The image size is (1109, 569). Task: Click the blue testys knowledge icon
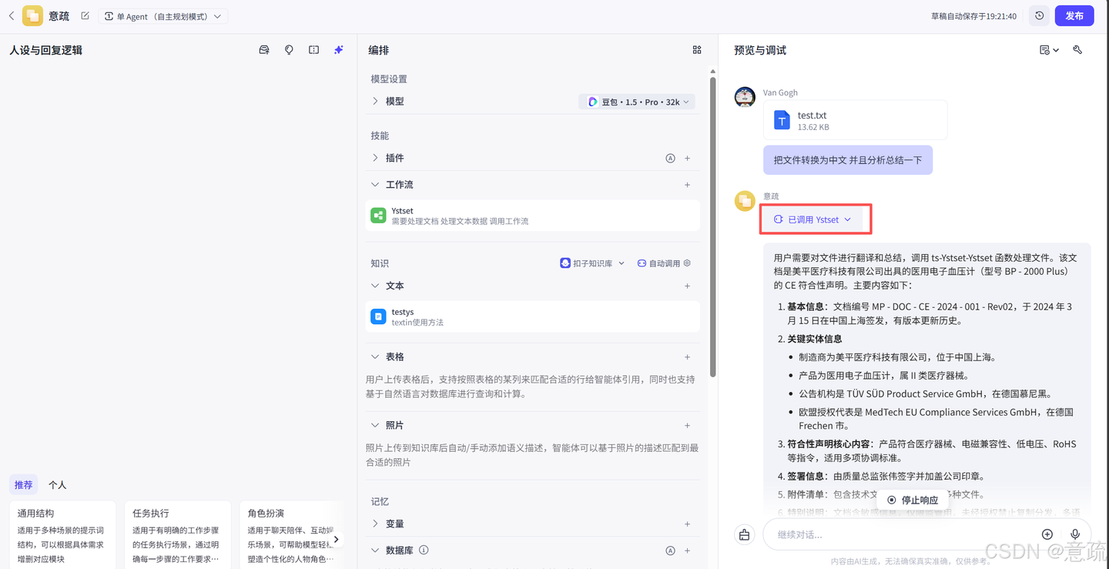point(378,316)
